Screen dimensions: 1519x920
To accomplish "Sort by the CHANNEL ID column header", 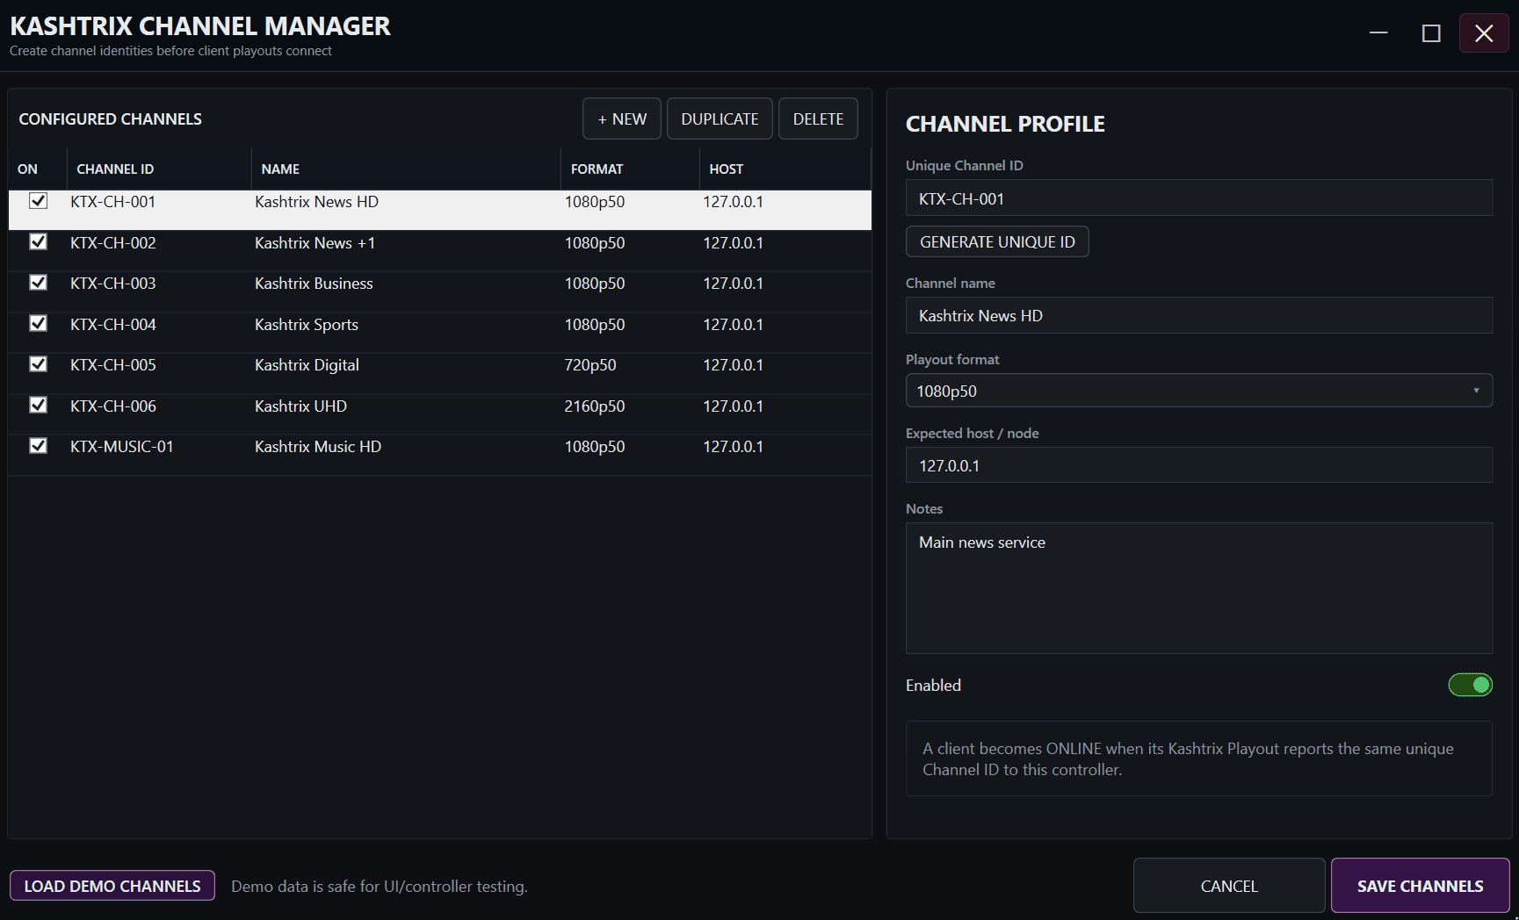I will click(x=159, y=169).
